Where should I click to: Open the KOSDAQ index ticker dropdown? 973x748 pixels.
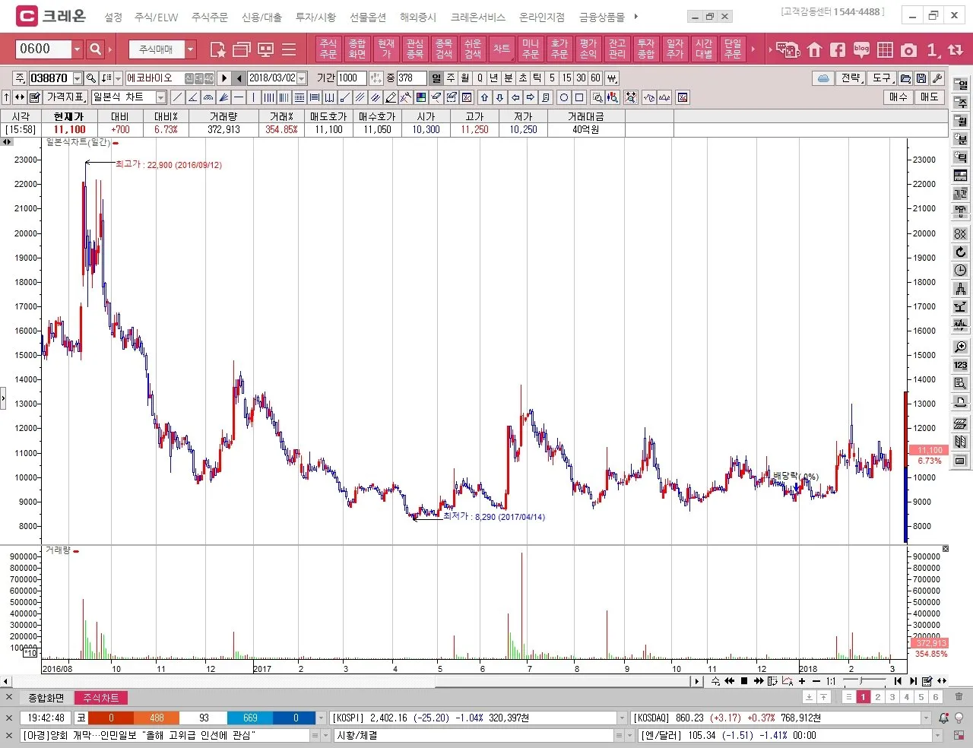click(x=926, y=718)
